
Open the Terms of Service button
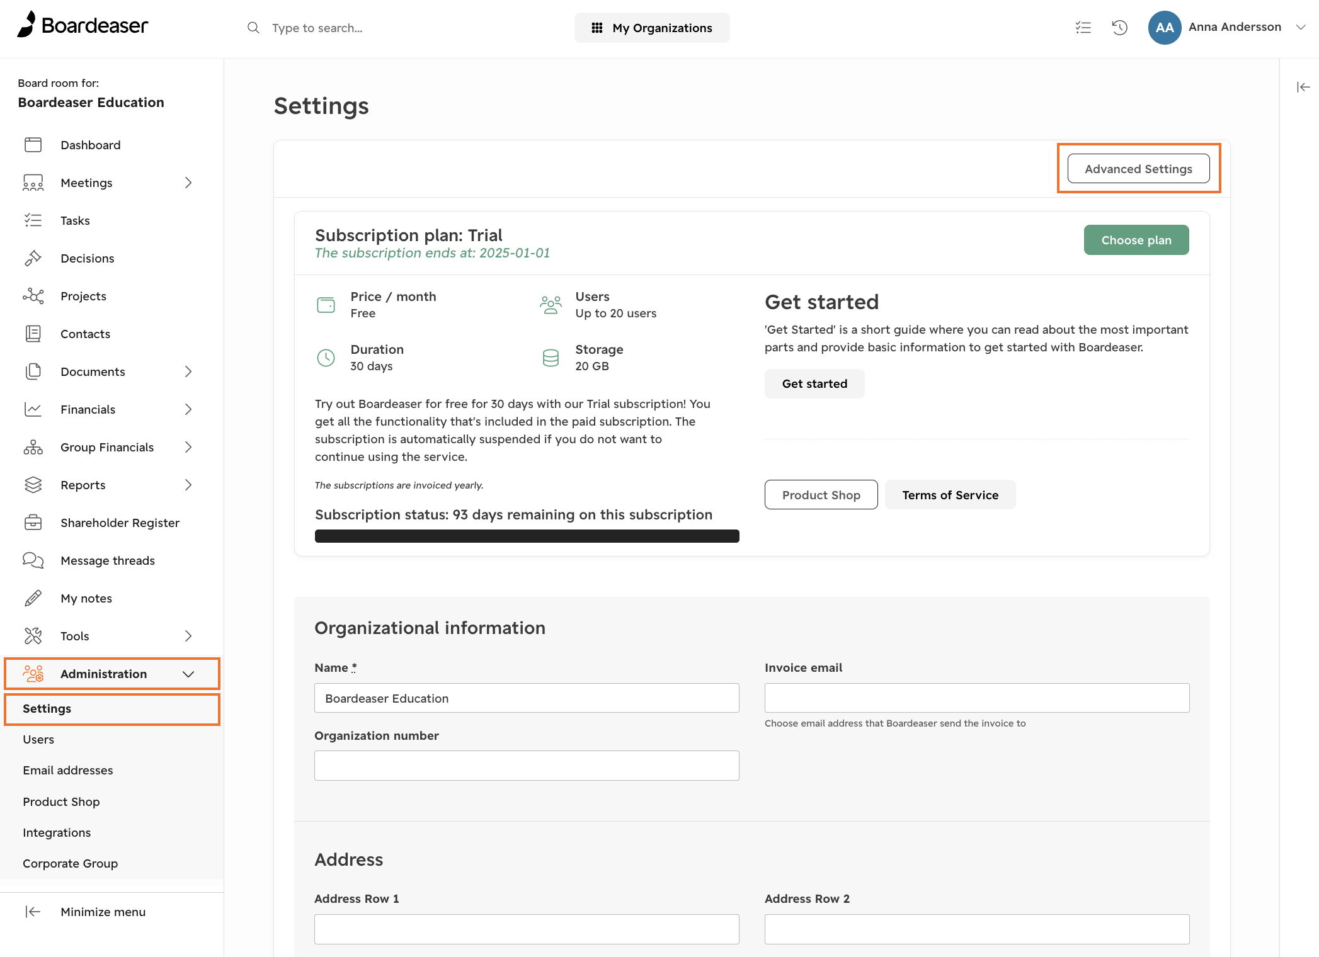pos(950,495)
